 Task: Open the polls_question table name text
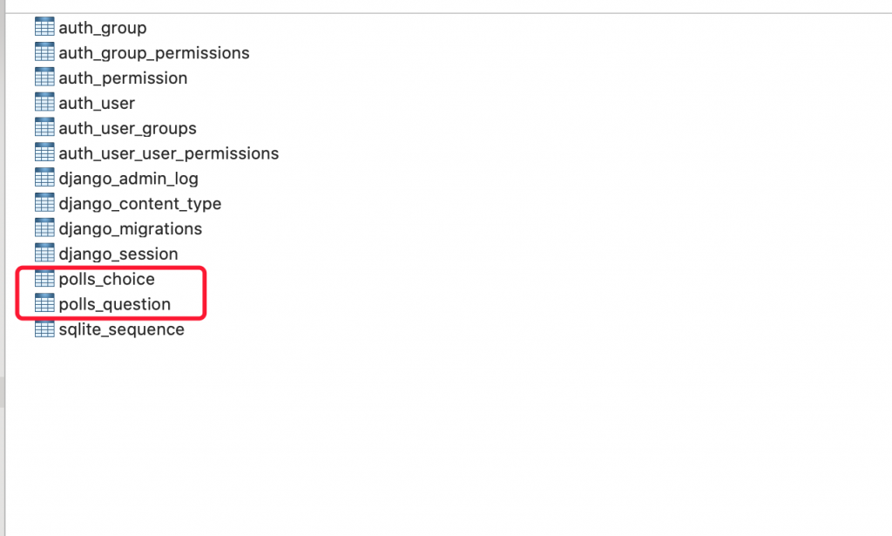114,305
